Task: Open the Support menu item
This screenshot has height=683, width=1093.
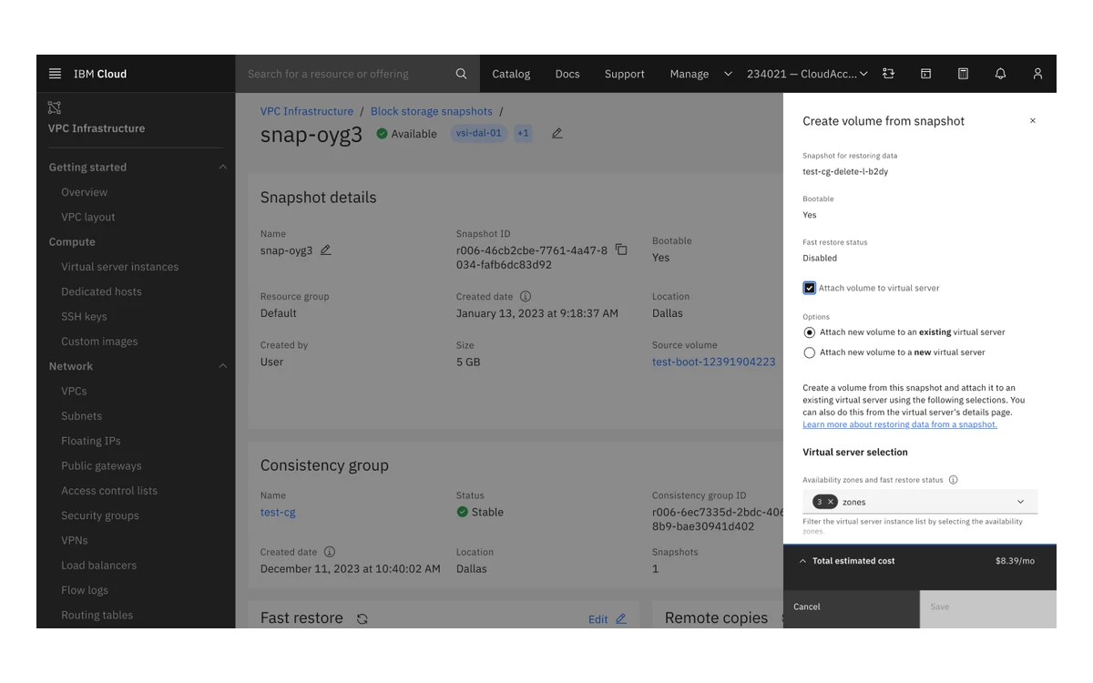Action: click(624, 74)
